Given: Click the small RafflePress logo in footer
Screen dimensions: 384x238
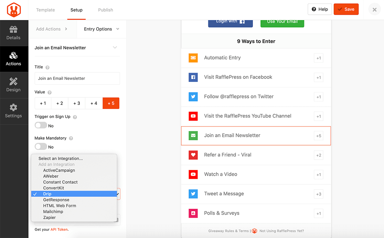Looking at the screenshot, I should tap(254, 231).
